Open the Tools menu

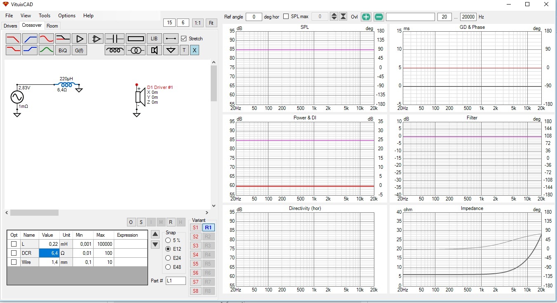pyautogui.click(x=45, y=16)
